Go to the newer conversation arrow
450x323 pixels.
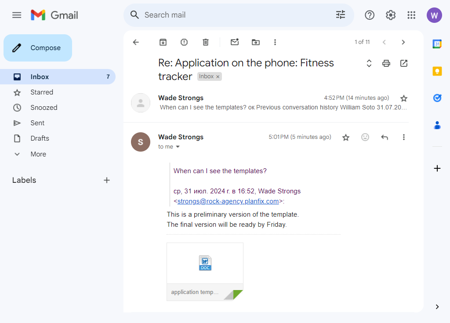click(x=384, y=42)
